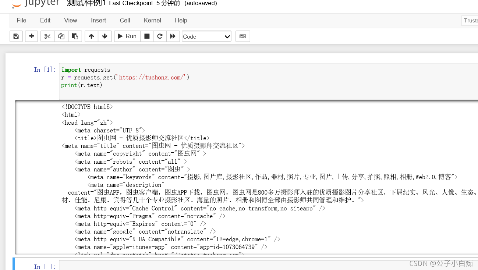The height and width of the screenshot is (270, 478).
Task: Click the google notranslate meta line
Action: click(x=145, y=231)
